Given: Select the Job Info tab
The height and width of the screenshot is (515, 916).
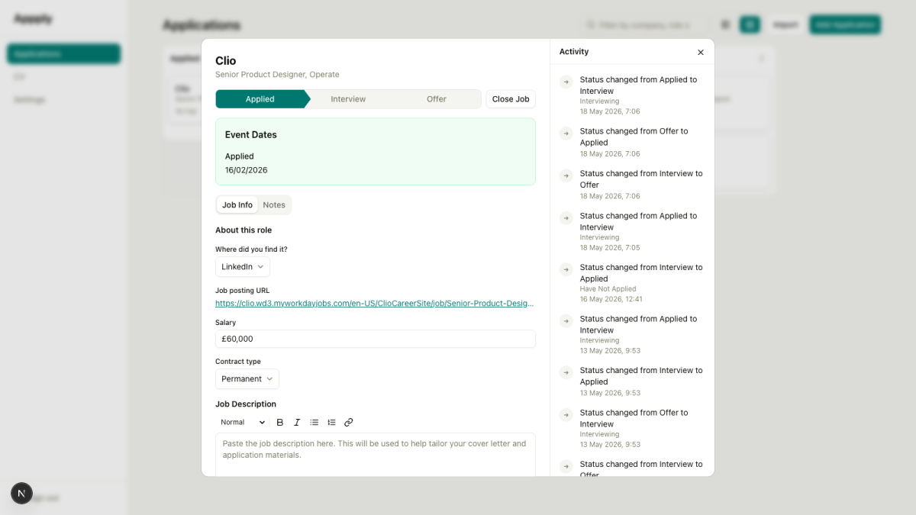Looking at the screenshot, I should pyautogui.click(x=237, y=204).
